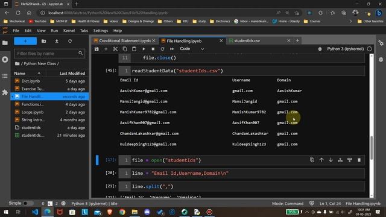Click Python New Class breadcrumb folder

click(40, 63)
